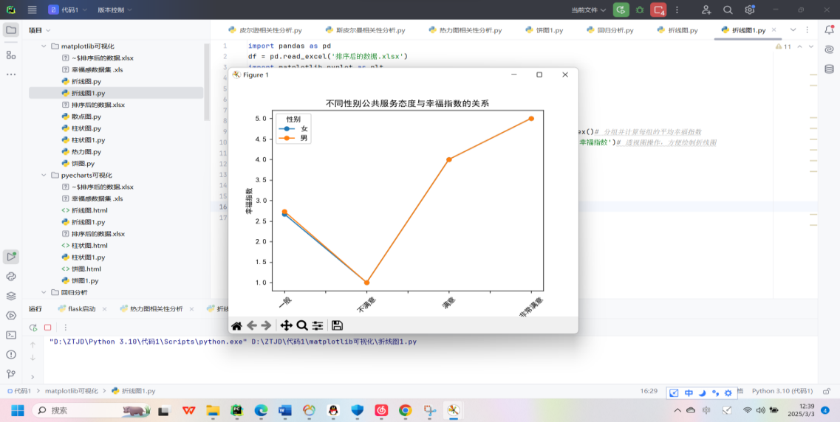
Task: Switch to the 皮尔逊相关性分析.py tab
Action: (x=264, y=30)
